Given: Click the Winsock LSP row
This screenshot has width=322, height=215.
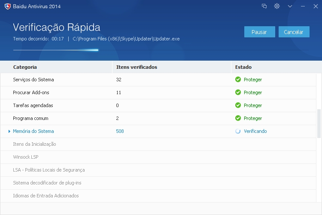Looking at the screenshot, I should [158, 157].
